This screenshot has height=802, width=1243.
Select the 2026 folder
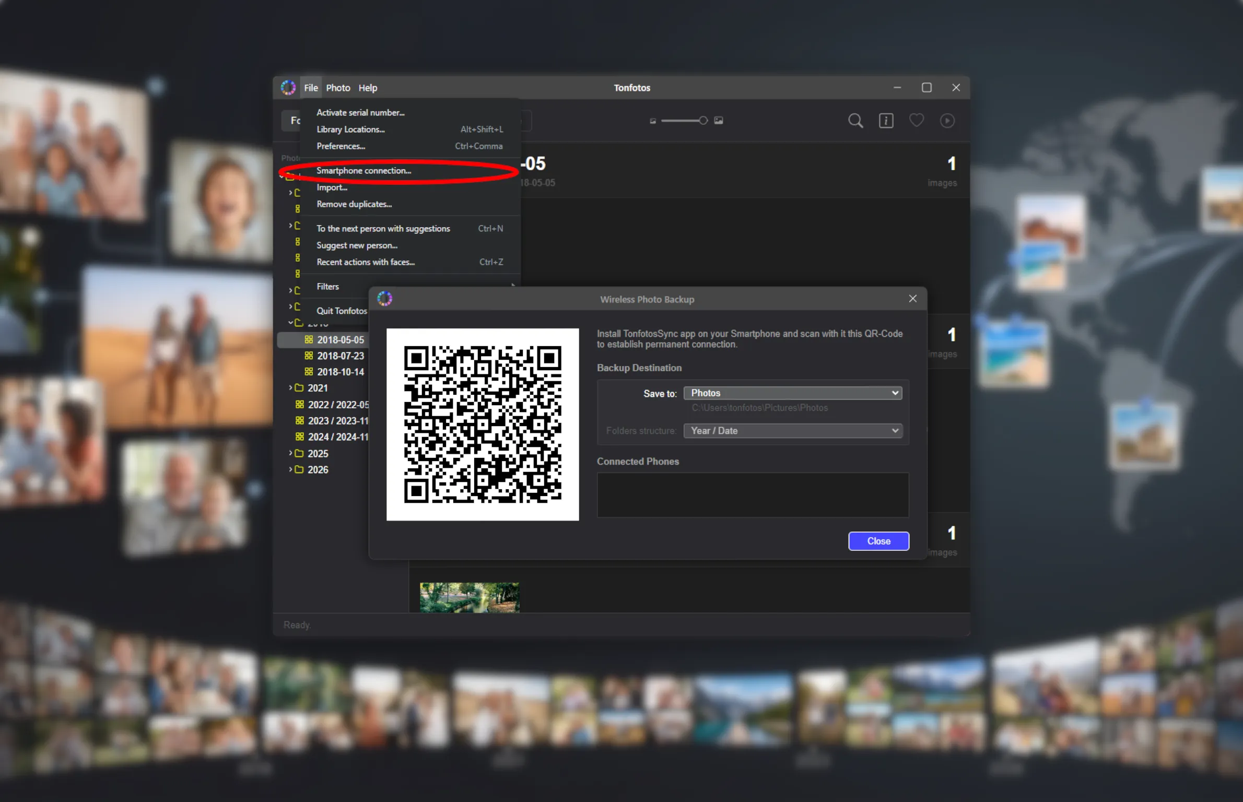point(318,470)
